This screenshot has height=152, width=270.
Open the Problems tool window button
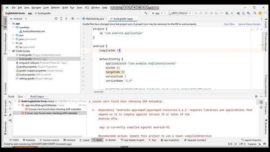coord(29,140)
